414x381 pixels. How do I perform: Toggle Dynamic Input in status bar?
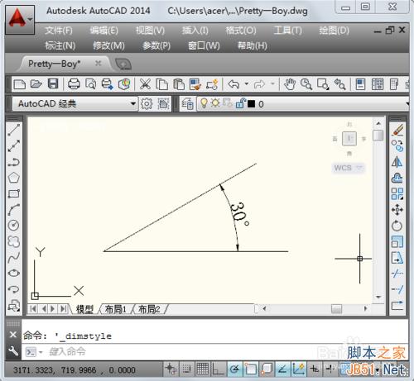click(x=315, y=369)
